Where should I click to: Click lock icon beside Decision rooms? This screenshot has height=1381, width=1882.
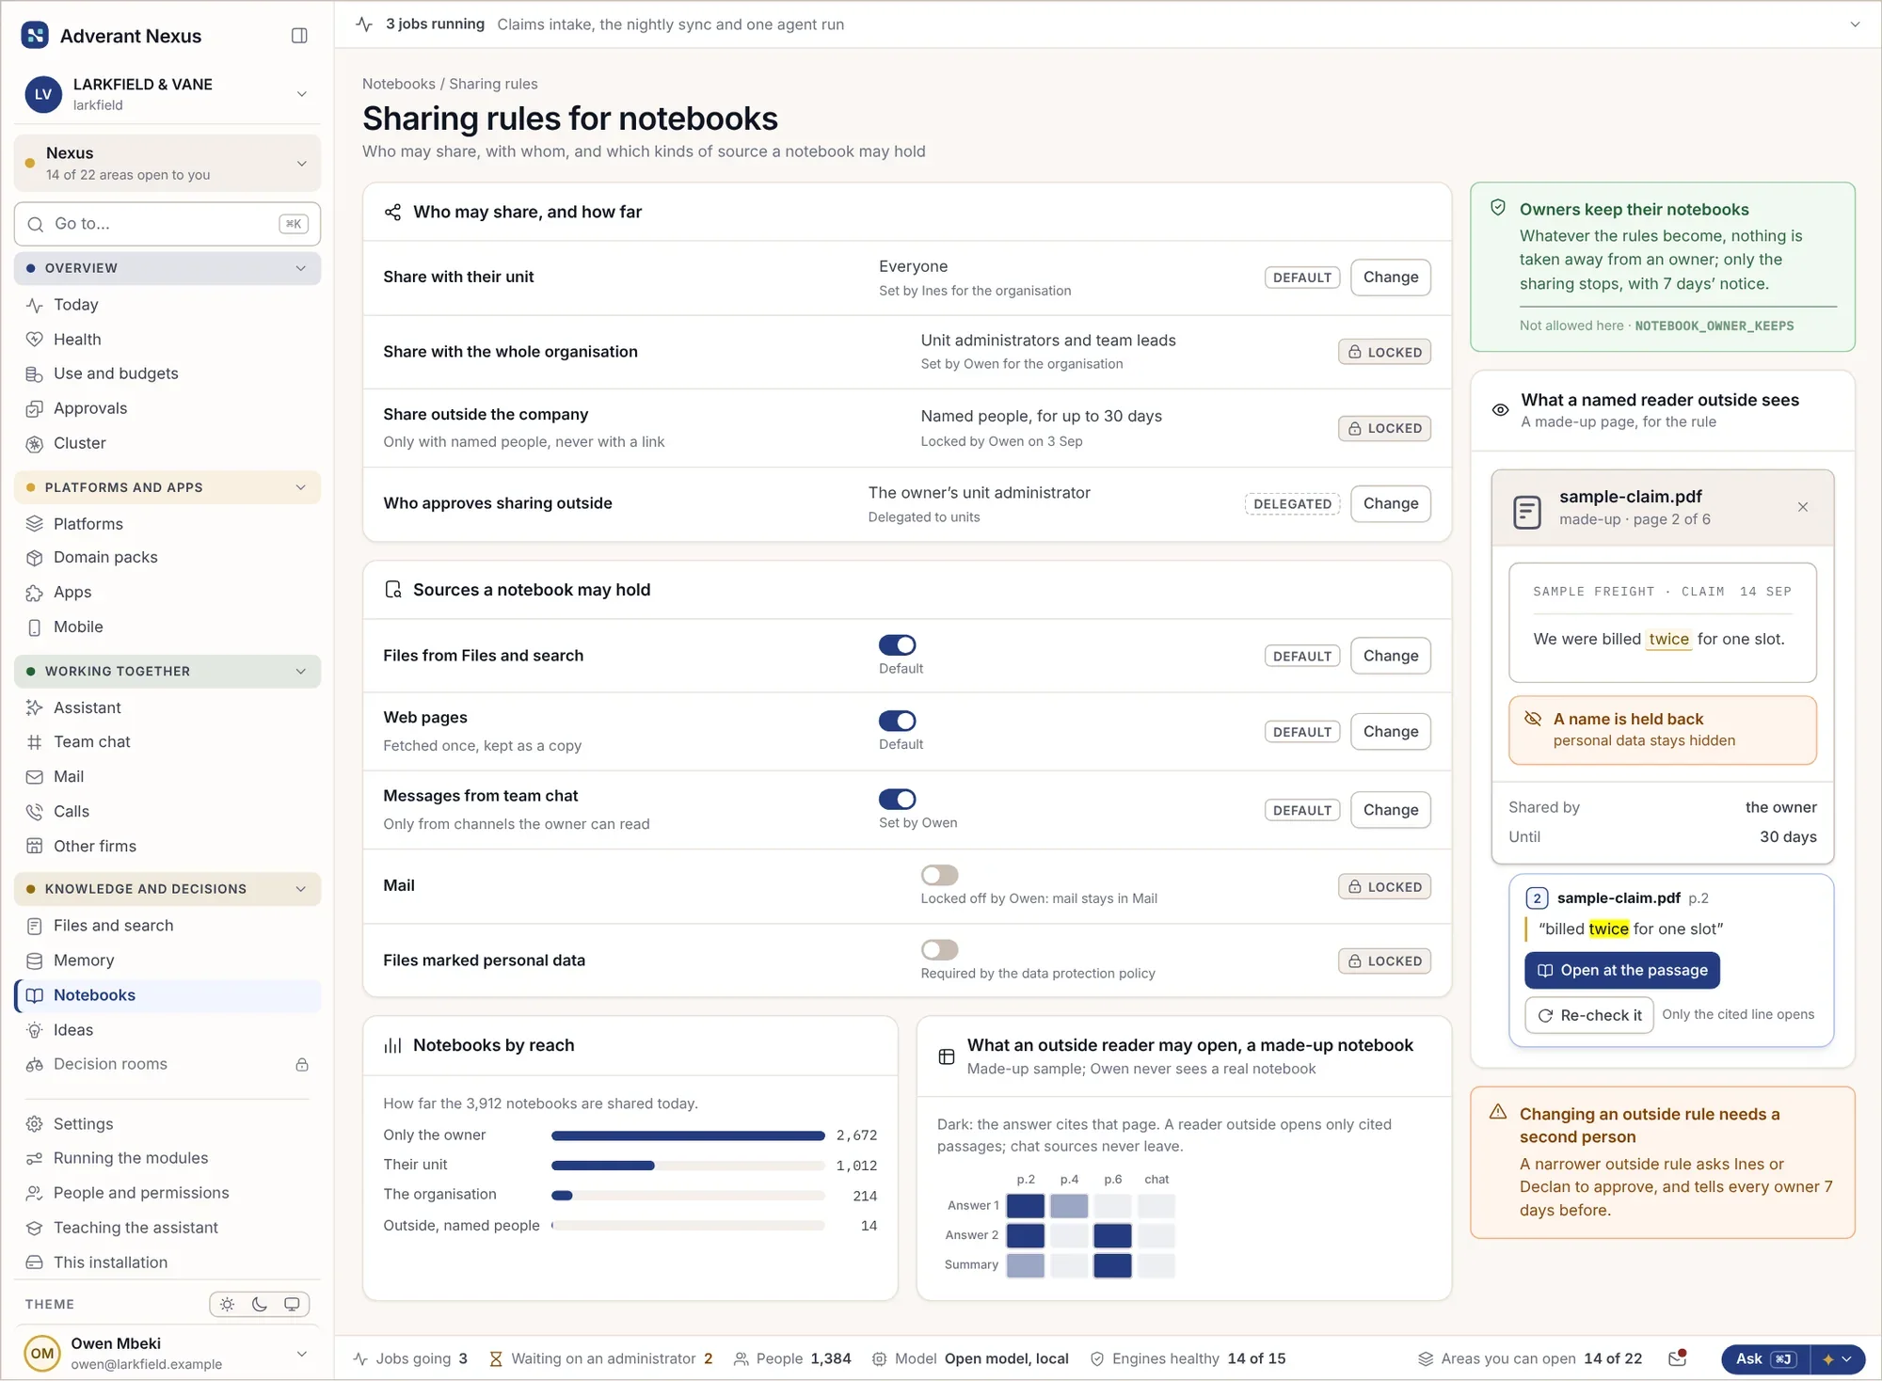(x=302, y=1065)
